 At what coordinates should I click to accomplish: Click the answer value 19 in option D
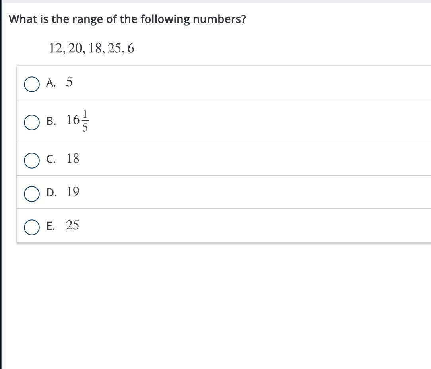[x=73, y=192]
